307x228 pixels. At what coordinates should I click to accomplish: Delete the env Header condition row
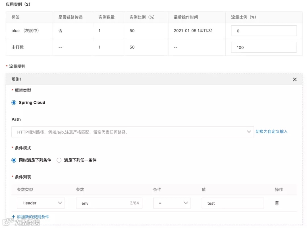coord(277,203)
